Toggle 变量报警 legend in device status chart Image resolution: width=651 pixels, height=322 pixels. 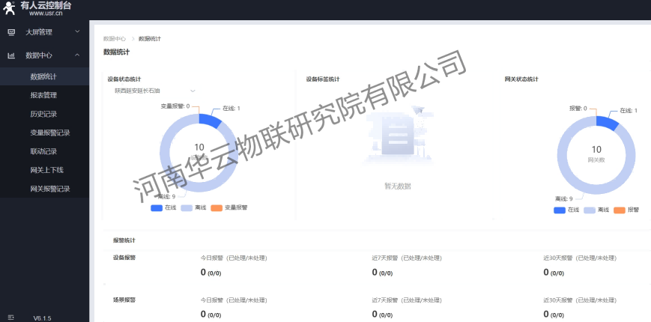click(x=229, y=207)
